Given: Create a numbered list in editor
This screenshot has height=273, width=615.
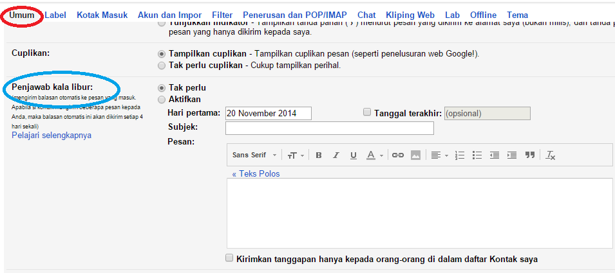Looking at the screenshot, I should coord(460,155).
